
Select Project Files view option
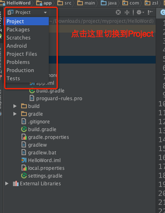[22, 54]
